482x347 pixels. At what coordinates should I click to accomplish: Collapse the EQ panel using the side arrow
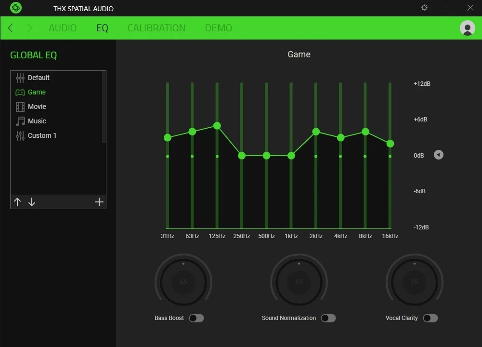tap(438, 155)
